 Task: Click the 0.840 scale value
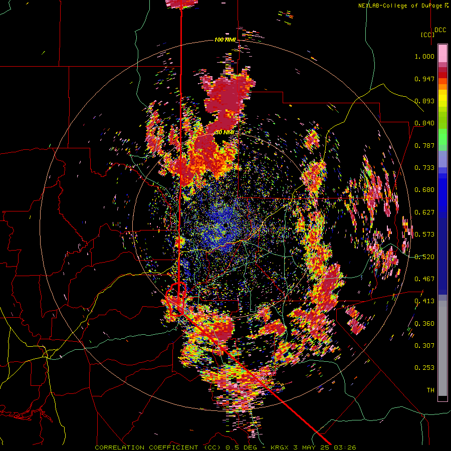pos(424,123)
